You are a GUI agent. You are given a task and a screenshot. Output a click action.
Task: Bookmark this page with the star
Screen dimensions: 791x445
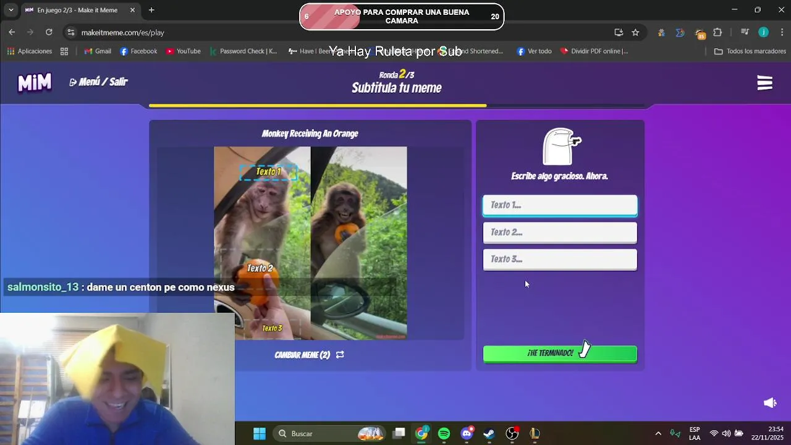635,32
